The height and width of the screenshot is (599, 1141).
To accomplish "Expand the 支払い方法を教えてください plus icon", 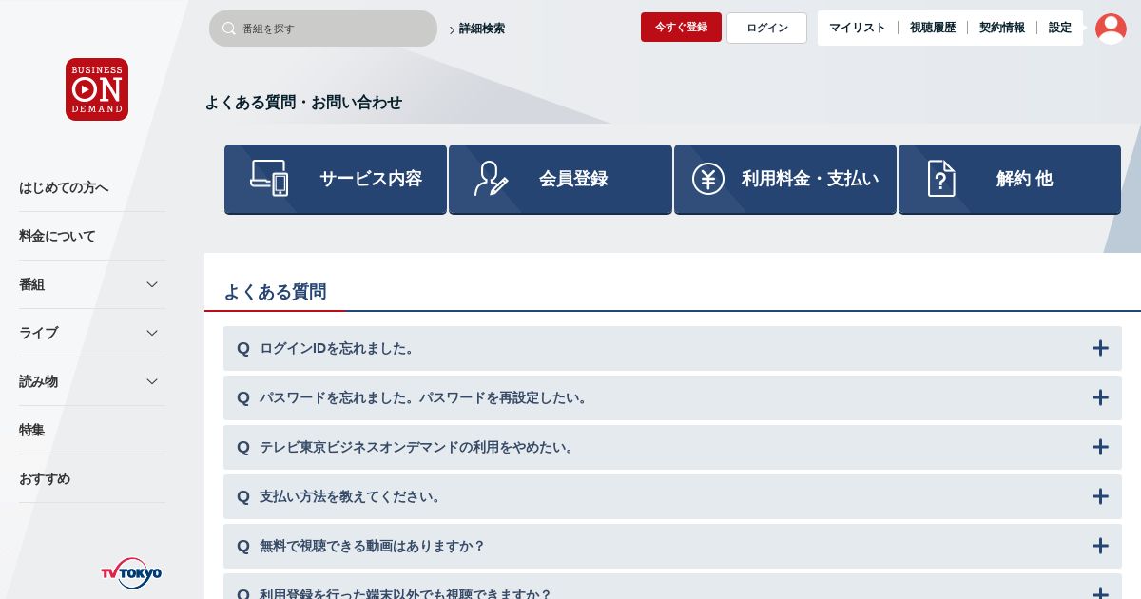I will 1100,496.
